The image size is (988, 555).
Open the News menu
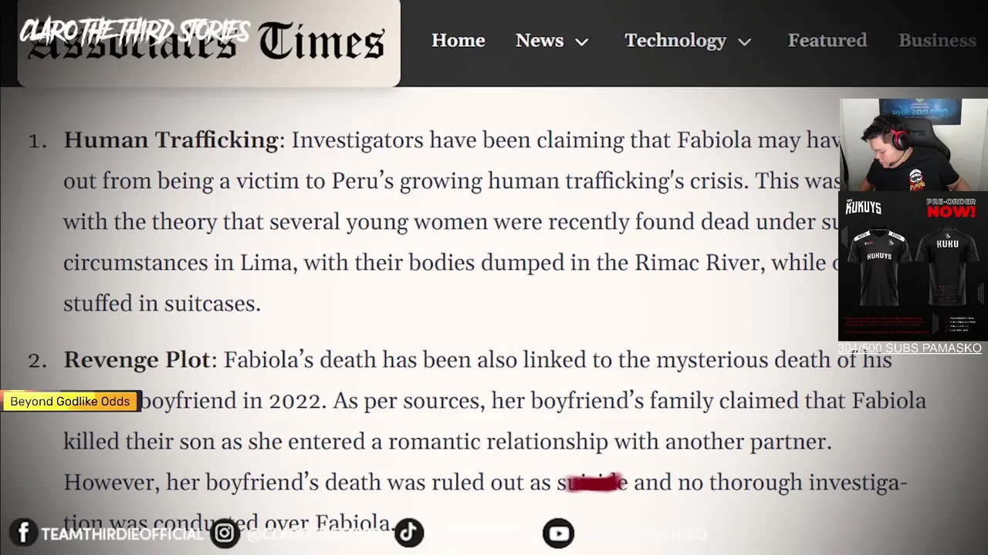[x=540, y=41]
